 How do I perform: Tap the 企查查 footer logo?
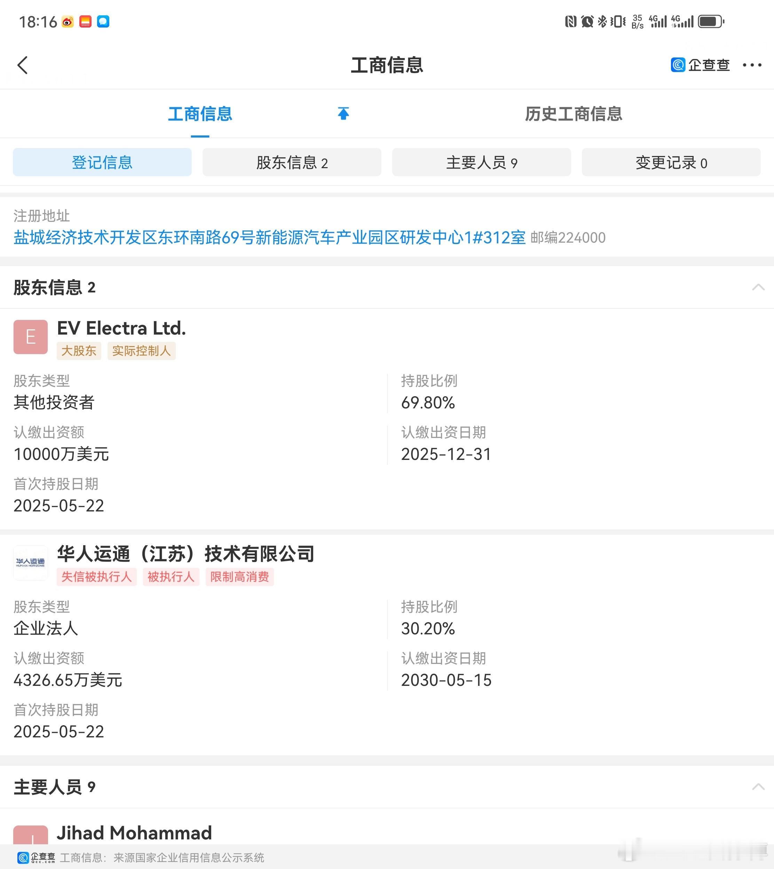(36, 858)
